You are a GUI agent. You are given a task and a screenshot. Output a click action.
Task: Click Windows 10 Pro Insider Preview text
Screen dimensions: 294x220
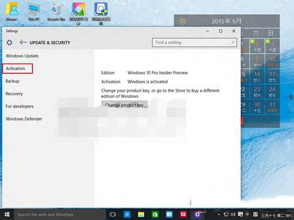[158, 73]
